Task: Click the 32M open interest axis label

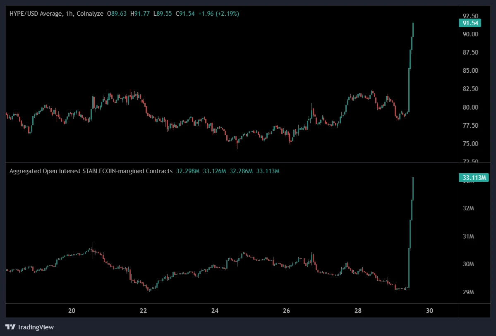Action: tap(468, 208)
